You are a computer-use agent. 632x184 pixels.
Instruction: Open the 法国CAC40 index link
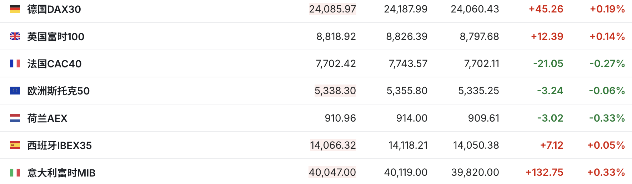[x=55, y=64]
